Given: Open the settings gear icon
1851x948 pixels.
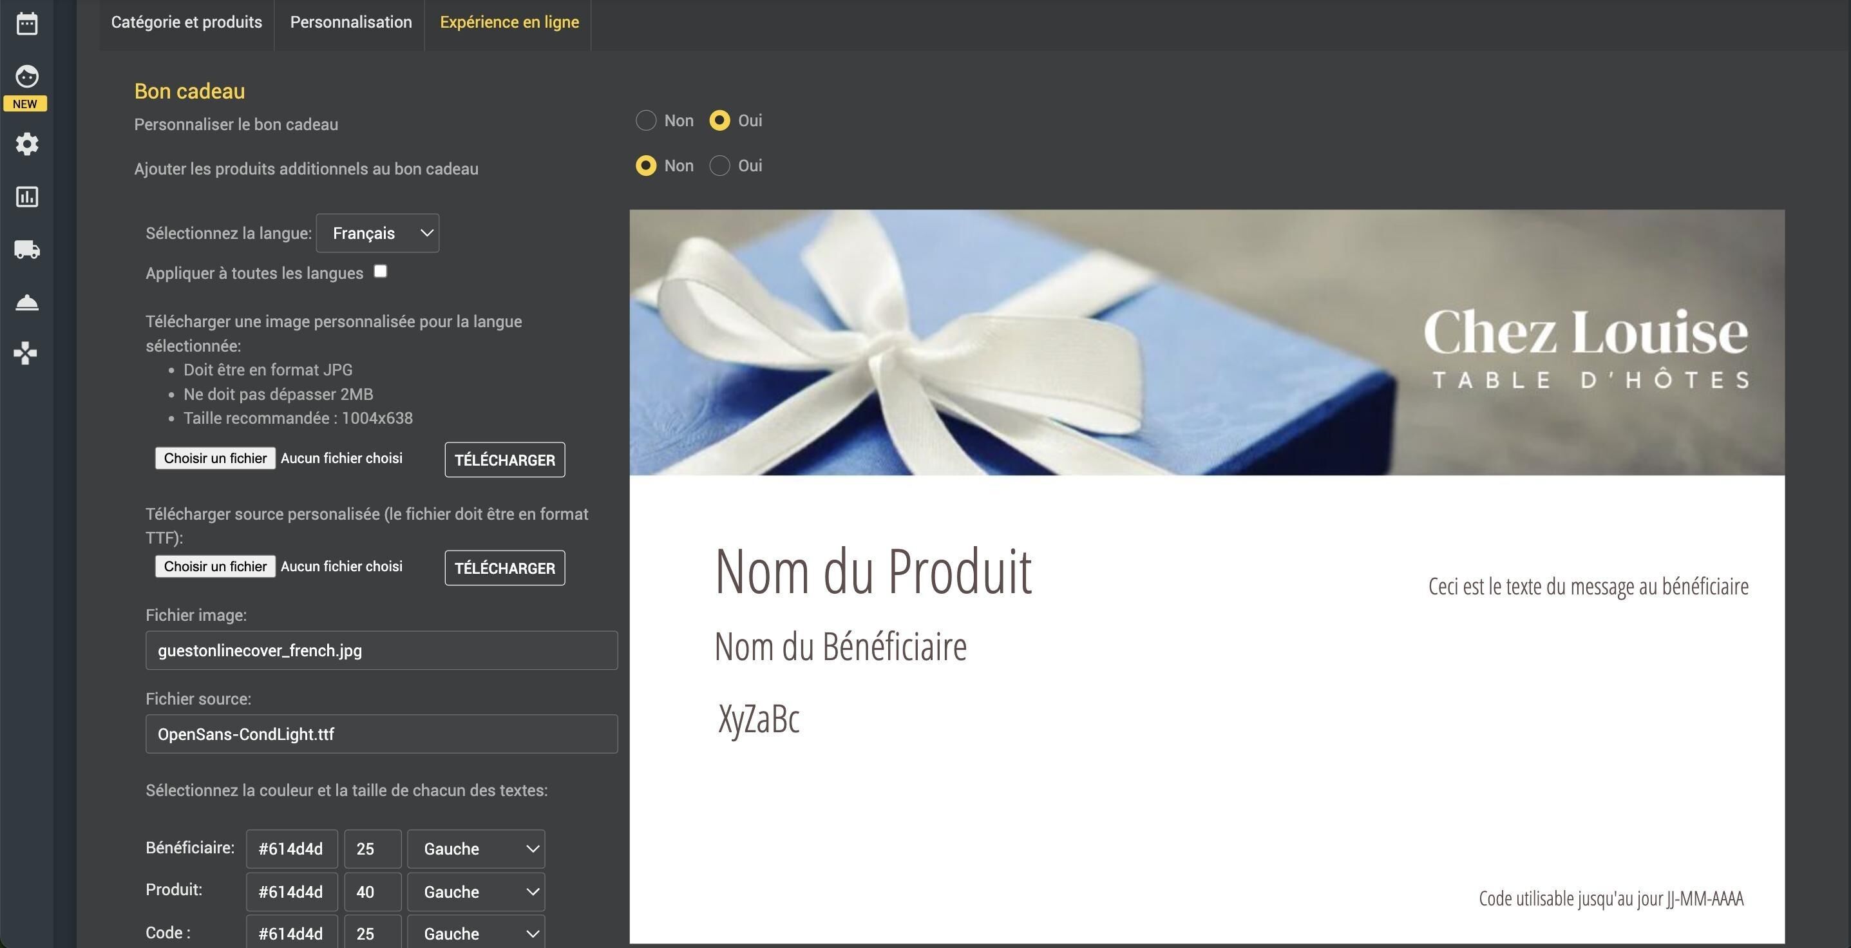Looking at the screenshot, I should tap(26, 144).
